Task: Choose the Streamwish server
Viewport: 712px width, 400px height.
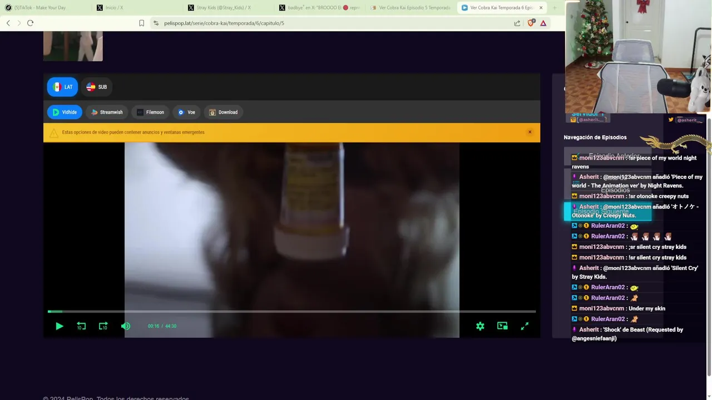Action: click(107, 112)
